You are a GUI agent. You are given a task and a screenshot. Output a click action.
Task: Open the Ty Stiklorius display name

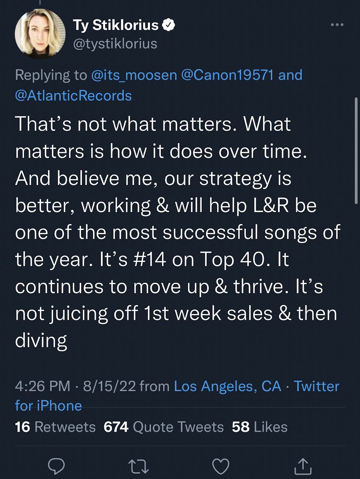tap(116, 25)
